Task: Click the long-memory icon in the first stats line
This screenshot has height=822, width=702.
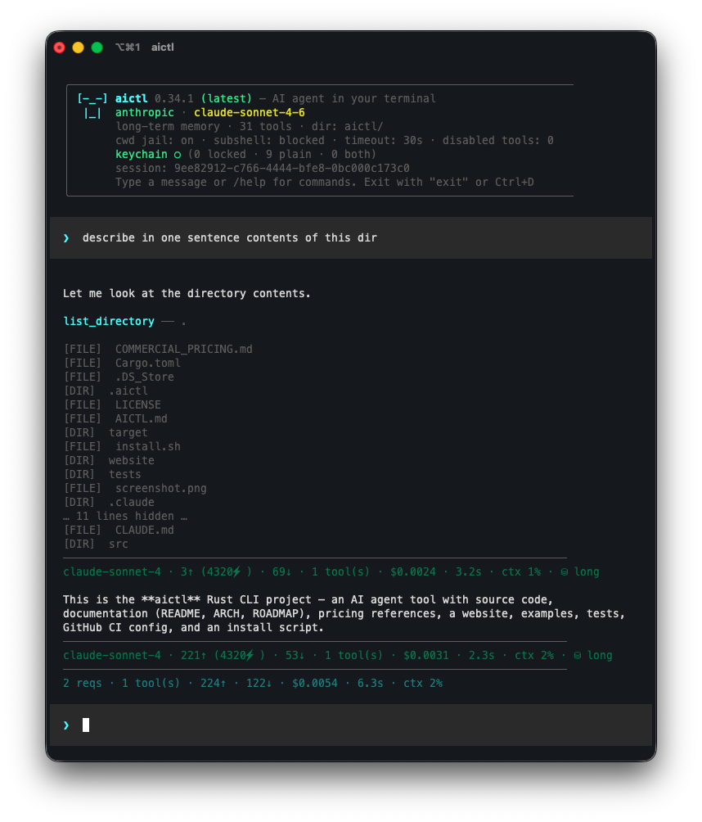Action: 565,572
